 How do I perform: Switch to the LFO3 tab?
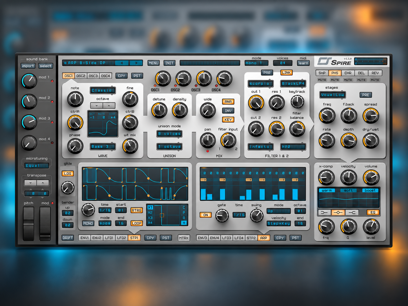pos(227,238)
